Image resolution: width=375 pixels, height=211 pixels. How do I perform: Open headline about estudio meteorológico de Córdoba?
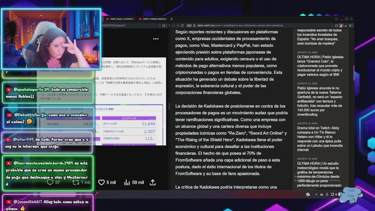(x=319, y=174)
